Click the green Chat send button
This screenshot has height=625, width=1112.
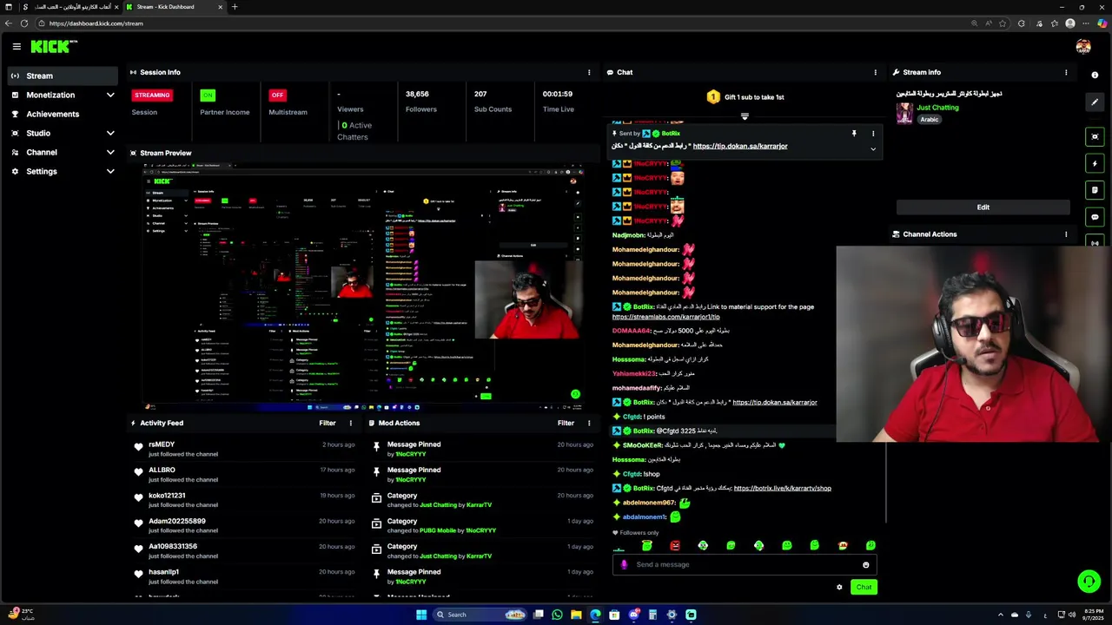point(864,588)
